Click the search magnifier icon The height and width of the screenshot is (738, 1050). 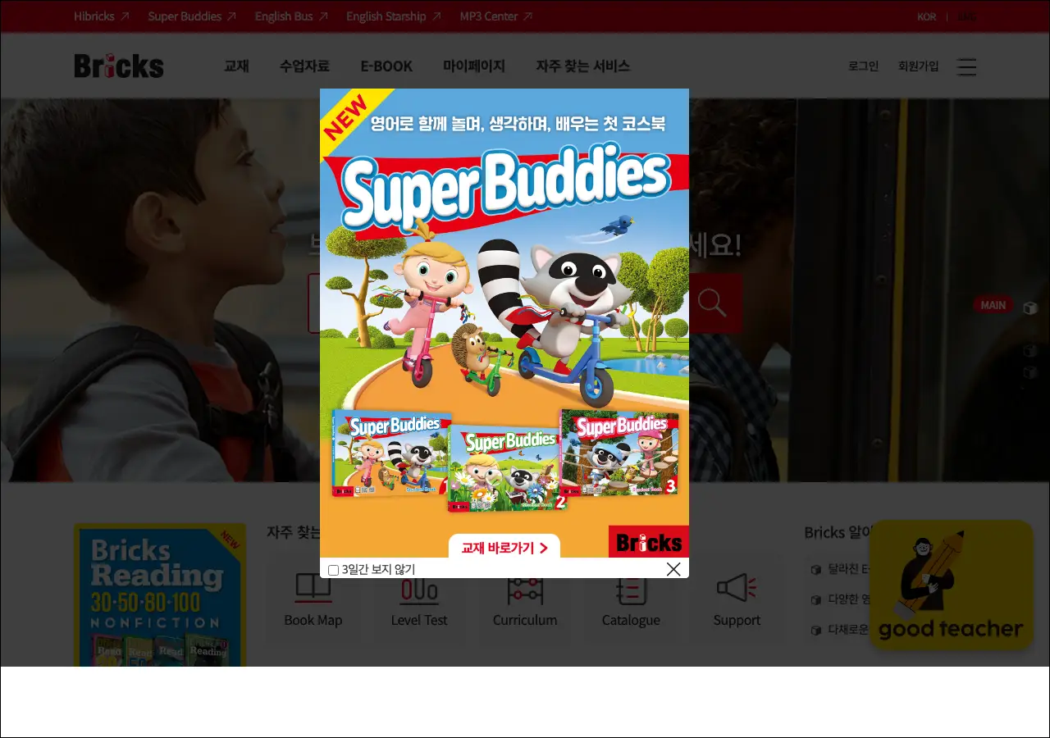pos(711,303)
